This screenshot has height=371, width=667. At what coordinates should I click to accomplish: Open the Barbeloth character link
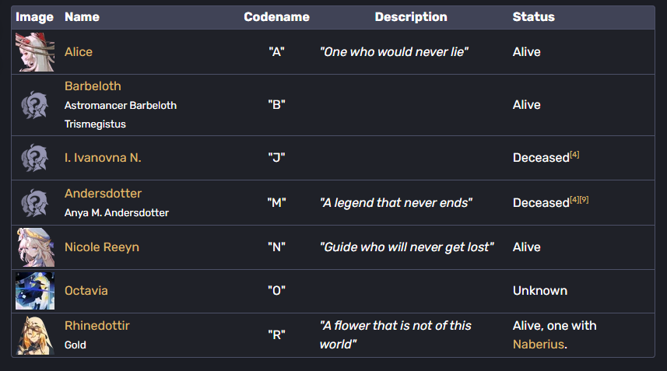click(93, 86)
